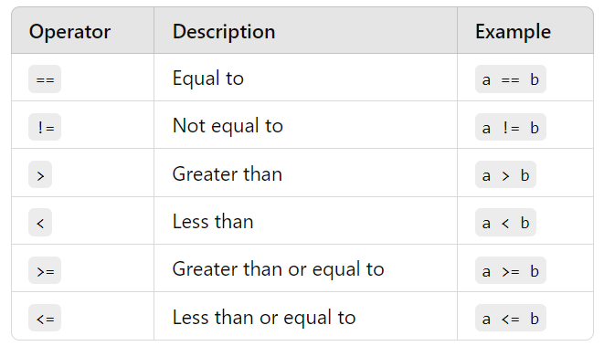The height and width of the screenshot is (346, 604).
Task: Click the == operator code badge
Action: coord(45,79)
